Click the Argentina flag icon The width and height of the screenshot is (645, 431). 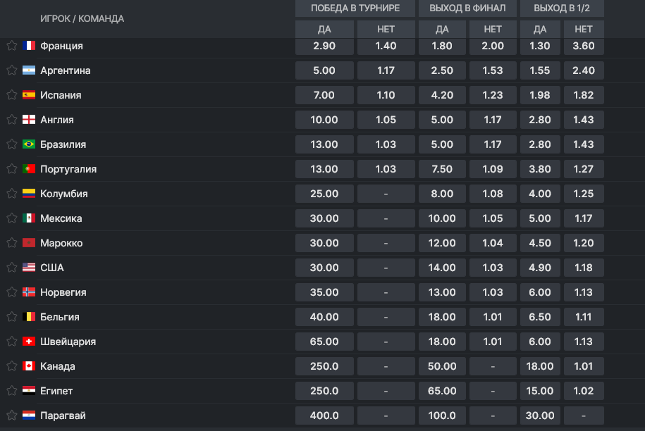29,70
